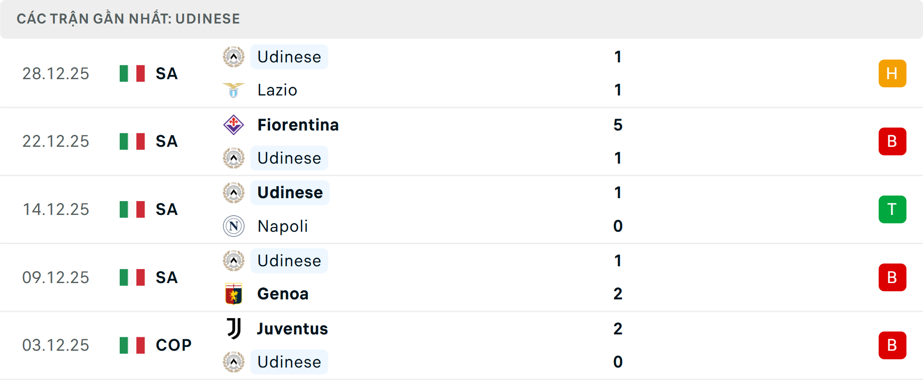The width and height of the screenshot is (923, 380).
Task: Click the orange H draw result badge
Action: (892, 73)
